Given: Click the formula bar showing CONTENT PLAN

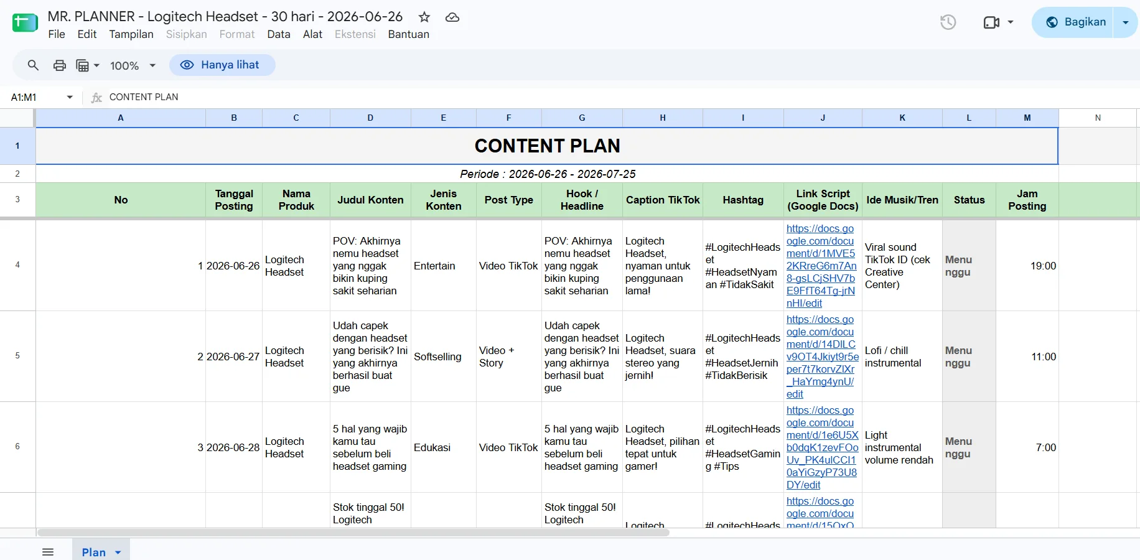Looking at the screenshot, I should tap(622, 97).
